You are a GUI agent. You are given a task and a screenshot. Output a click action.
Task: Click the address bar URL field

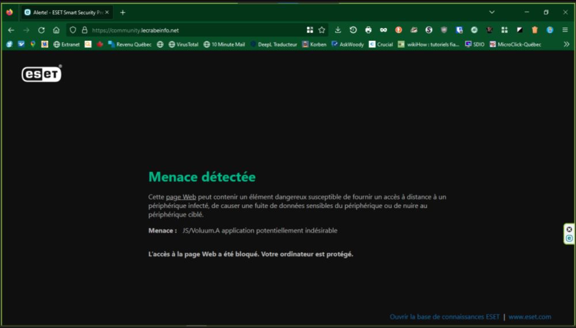pos(196,30)
